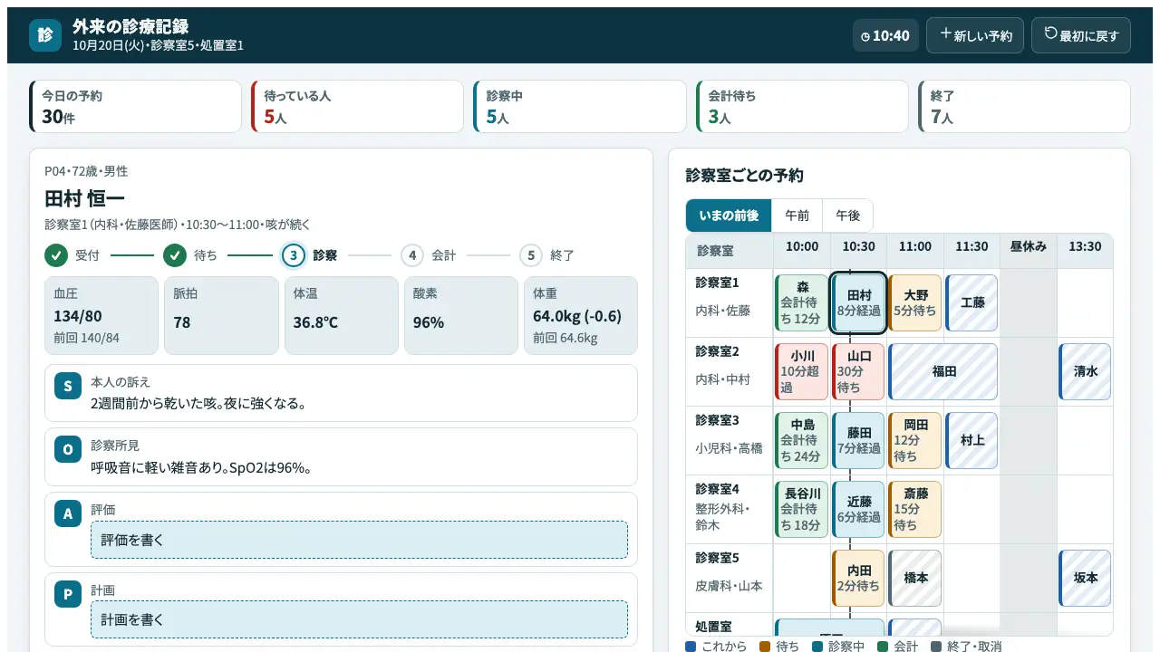Open the 今日の予約 summary card
Image resolution: width=1160 pixels, height=652 pixels.
[136, 107]
